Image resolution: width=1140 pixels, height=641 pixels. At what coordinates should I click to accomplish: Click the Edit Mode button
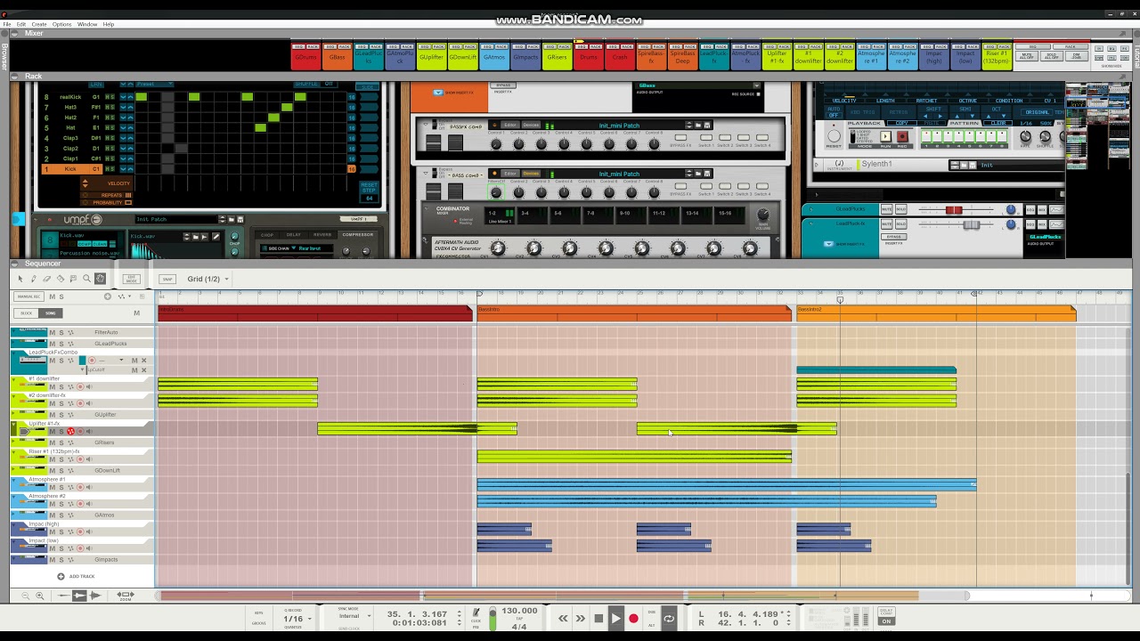click(132, 279)
